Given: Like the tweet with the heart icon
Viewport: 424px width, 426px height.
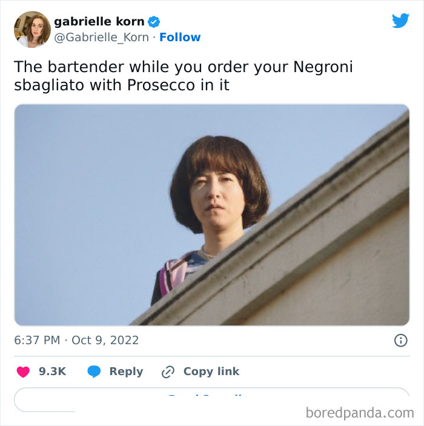Looking at the screenshot, I should point(23,371).
